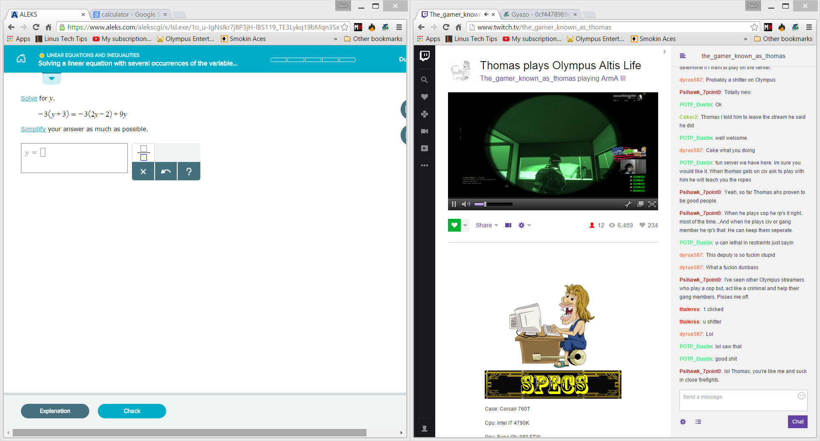Collapse the Twitch chat panel arrow
820x441 pixels.
[x=665, y=52]
